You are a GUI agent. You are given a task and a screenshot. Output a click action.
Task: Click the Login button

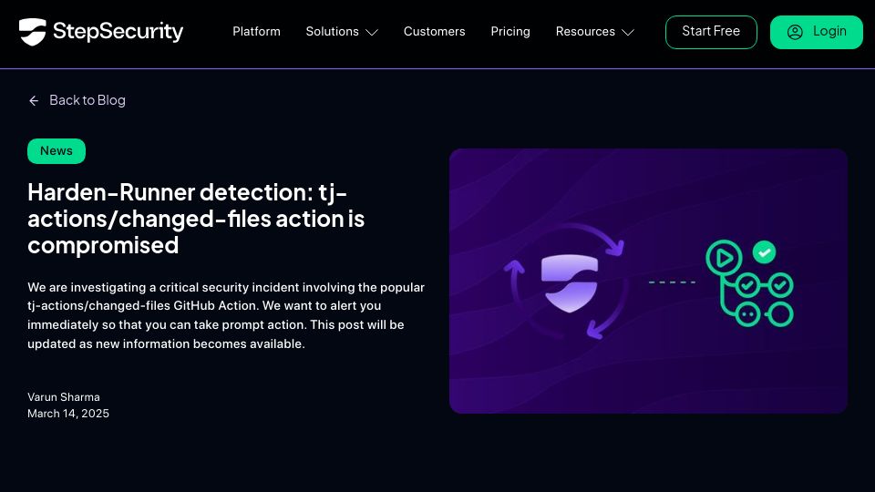pyautogui.click(x=817, y=32)
